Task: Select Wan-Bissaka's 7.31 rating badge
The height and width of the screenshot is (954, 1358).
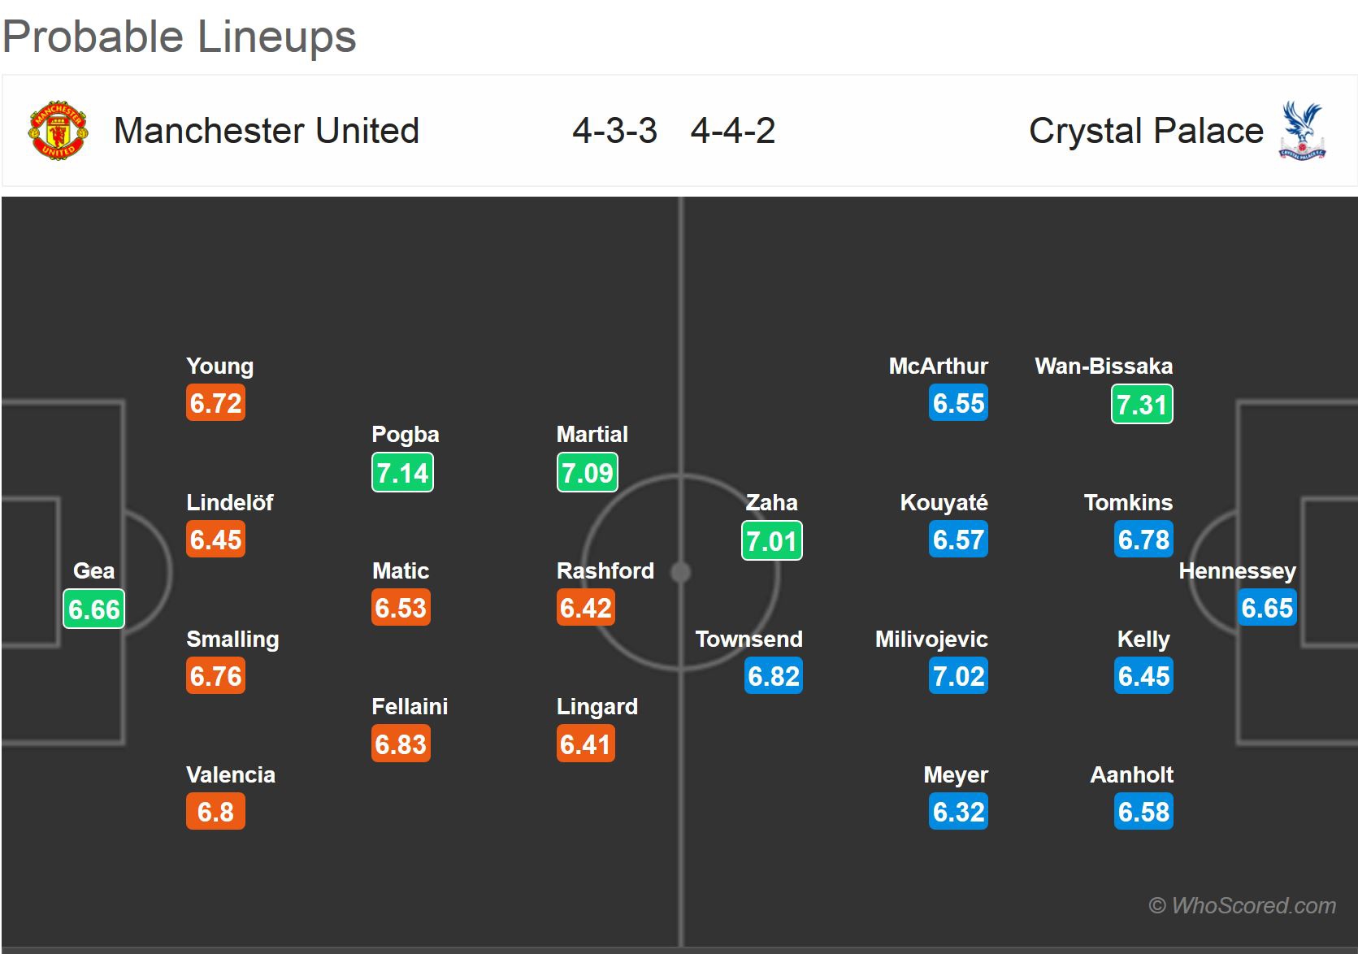Action: [x=1142, y=404]
